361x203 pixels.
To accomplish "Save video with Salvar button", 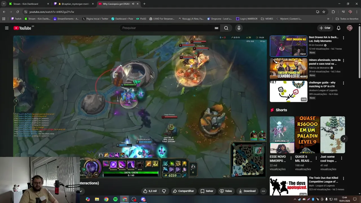I will [207, 191].
